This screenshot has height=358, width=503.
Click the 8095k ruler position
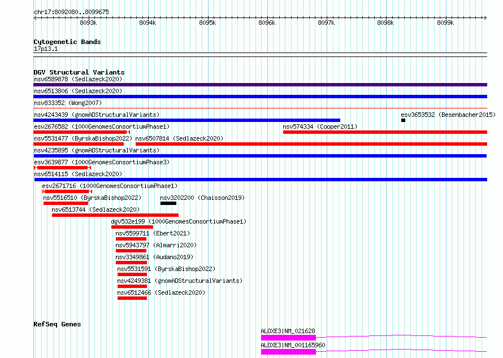(207, 23)
